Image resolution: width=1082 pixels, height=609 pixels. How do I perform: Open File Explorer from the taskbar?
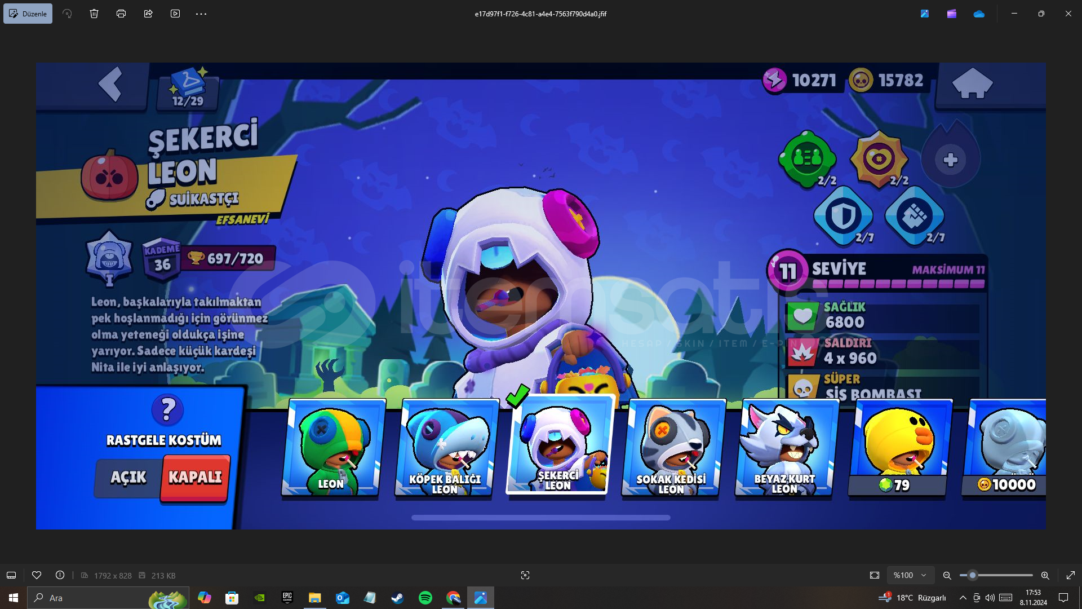click(314, 598)
